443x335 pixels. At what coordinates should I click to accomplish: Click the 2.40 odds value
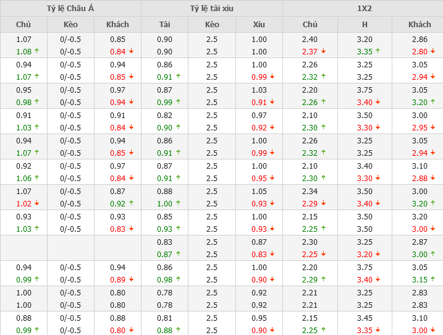[x=310, y=40]
